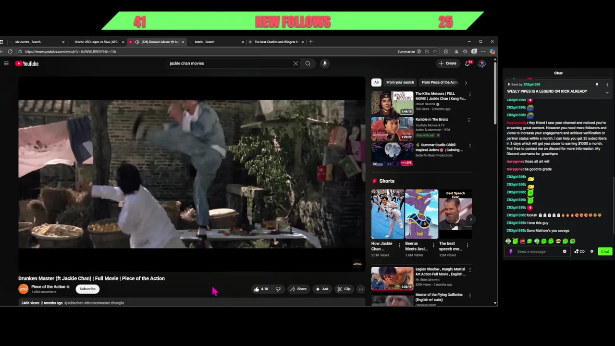Open options for How Jackie Chan short
The width and height of the screenshot is (615, 346).
coord(400,245)
